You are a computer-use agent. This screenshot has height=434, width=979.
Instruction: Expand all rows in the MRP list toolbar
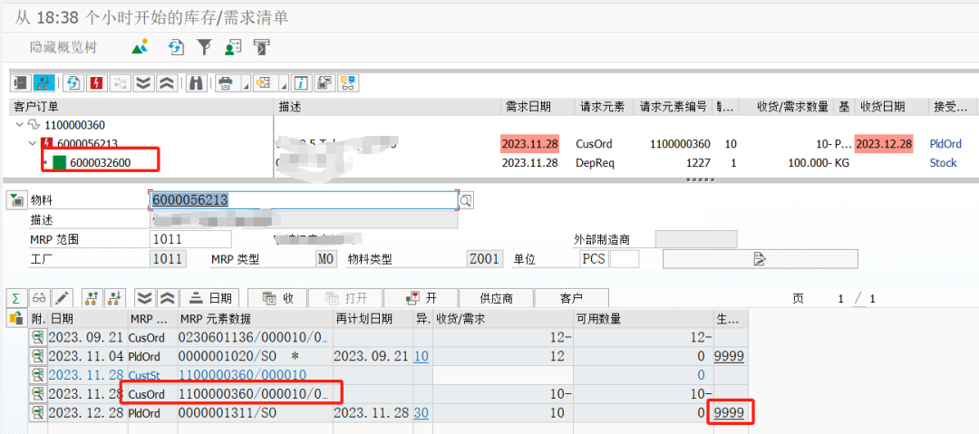tap(143, 298)
